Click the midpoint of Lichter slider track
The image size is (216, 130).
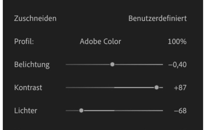pyautogui.click(x=114, y=110)
